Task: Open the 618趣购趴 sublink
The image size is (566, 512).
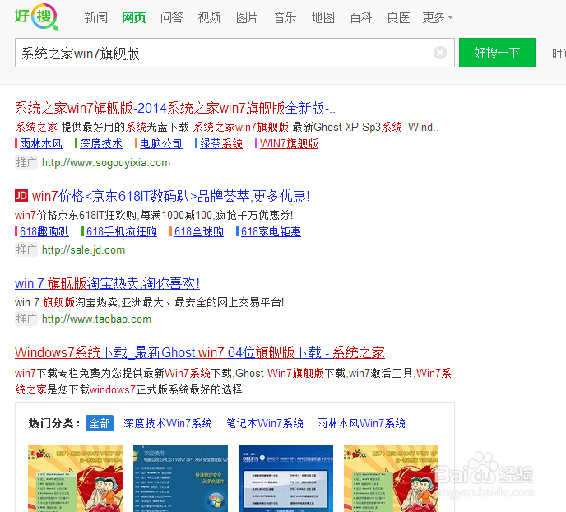Action: [x=44, y=231]
